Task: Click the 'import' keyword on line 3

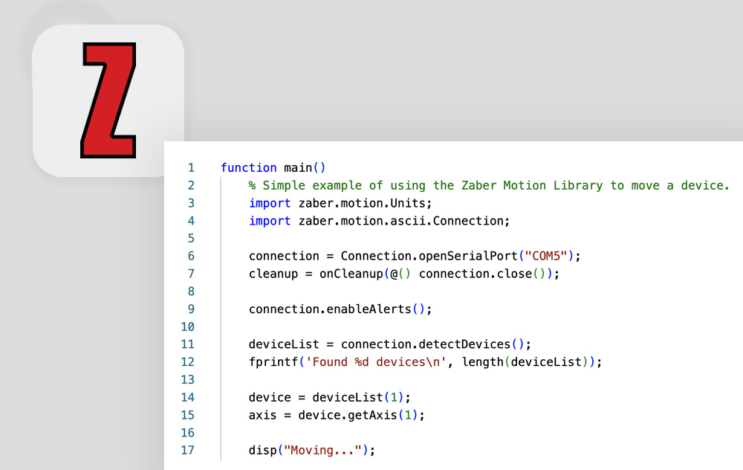Action: pos(270,204)
